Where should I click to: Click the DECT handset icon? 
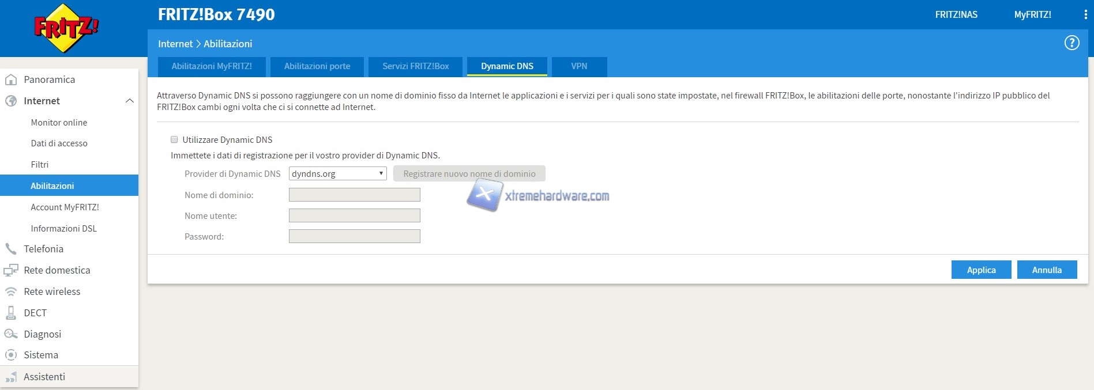pos(11,313)
